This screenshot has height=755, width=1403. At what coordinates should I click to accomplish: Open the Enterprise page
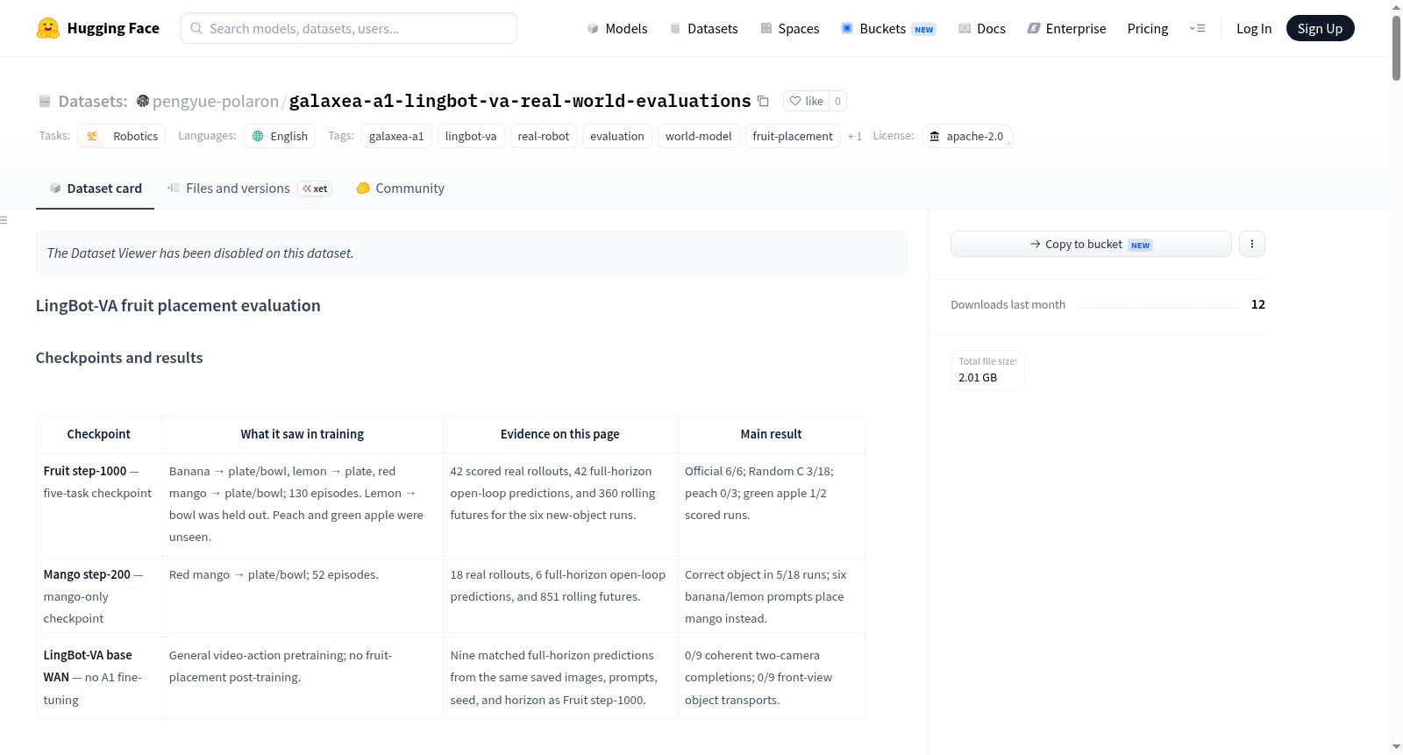[x=1066, y=28]
